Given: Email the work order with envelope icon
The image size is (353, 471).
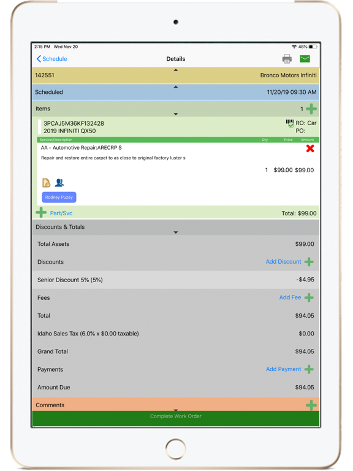Looking at the screenshot, I should point(305,59).
